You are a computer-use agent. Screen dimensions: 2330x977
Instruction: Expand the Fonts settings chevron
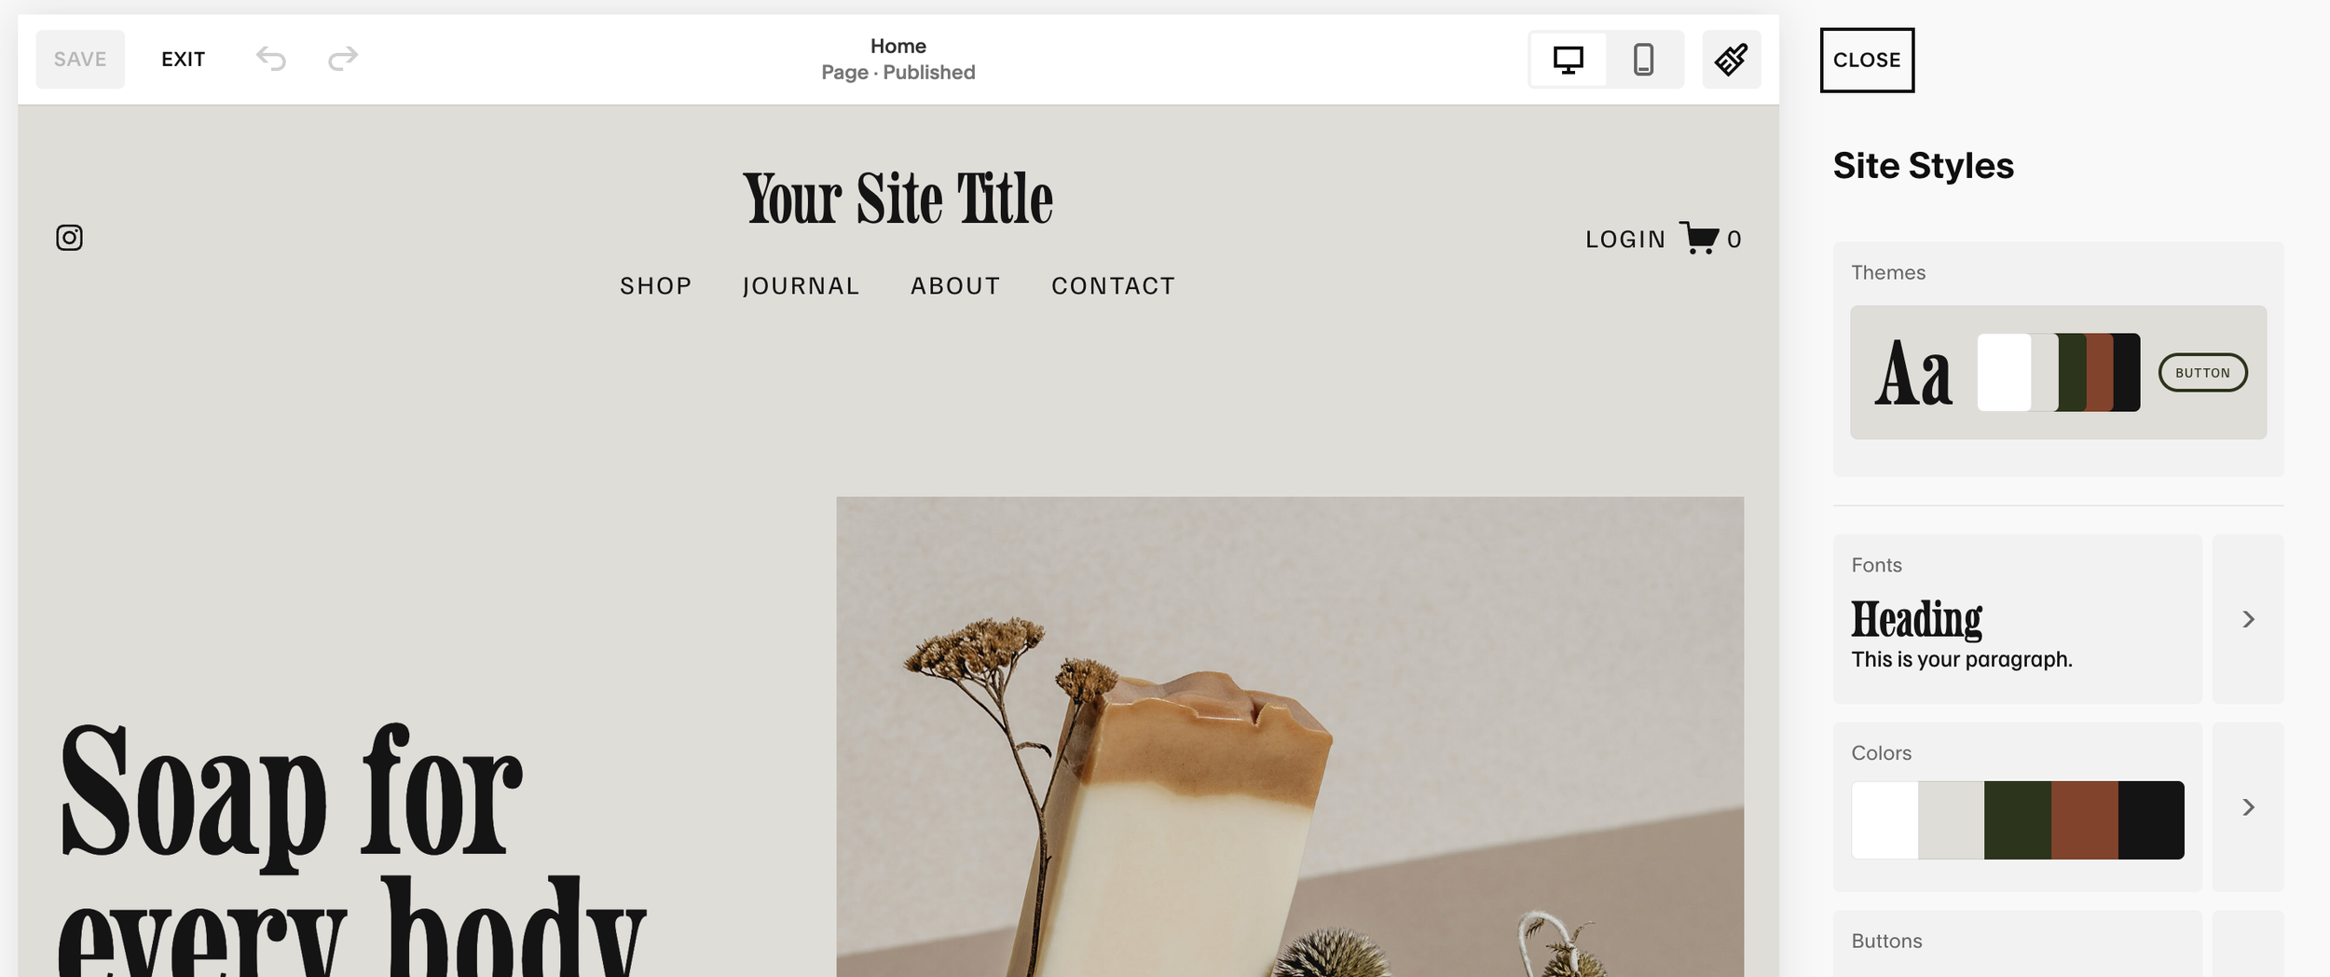[x=2248, y=619]
